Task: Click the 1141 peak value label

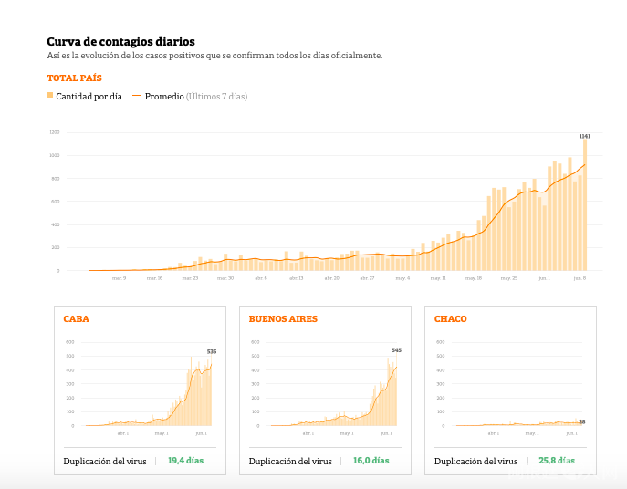Action: pyautogui.click(x=585, y=136)
